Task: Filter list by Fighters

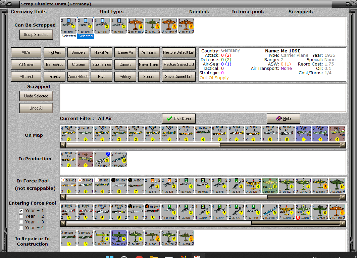Action: pyautogui.click(x=55, y=52)
